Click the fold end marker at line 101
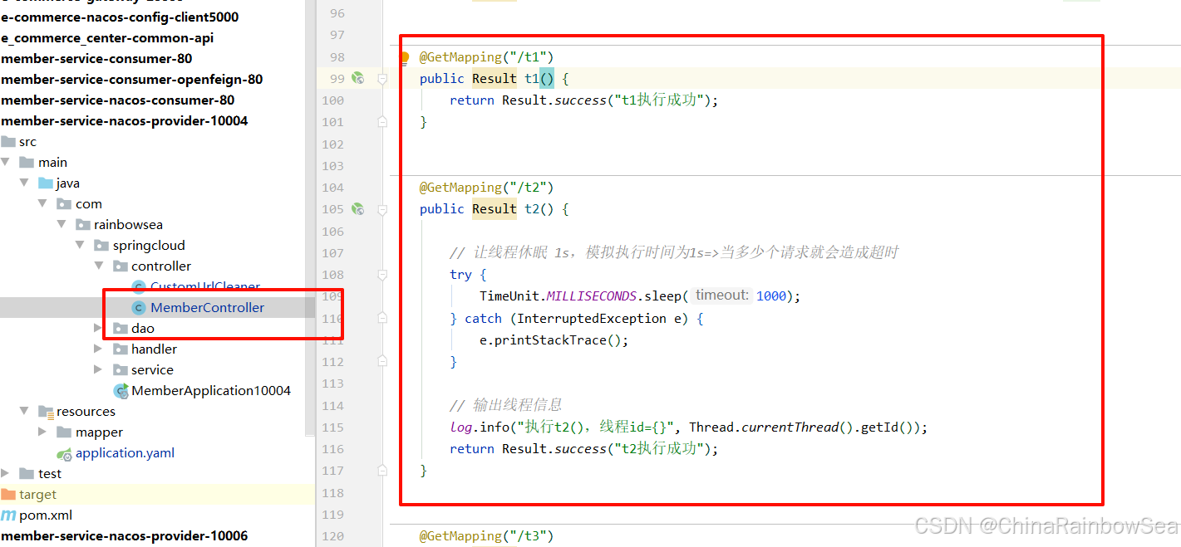 (x=382, y=122)
